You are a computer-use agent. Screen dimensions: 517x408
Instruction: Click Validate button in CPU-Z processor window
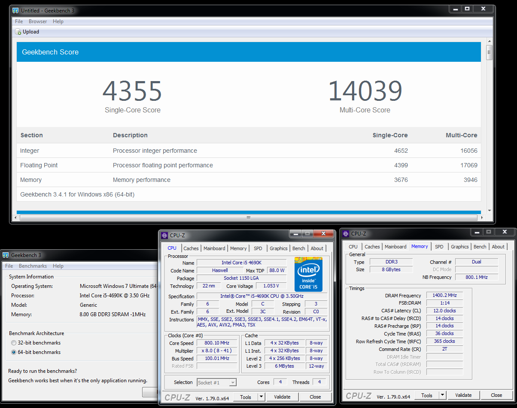point(282,397)
